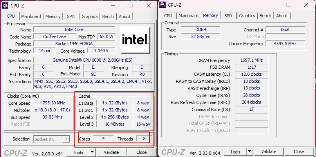
Task: Click the memory Type value DDR4
Action: 201,29
